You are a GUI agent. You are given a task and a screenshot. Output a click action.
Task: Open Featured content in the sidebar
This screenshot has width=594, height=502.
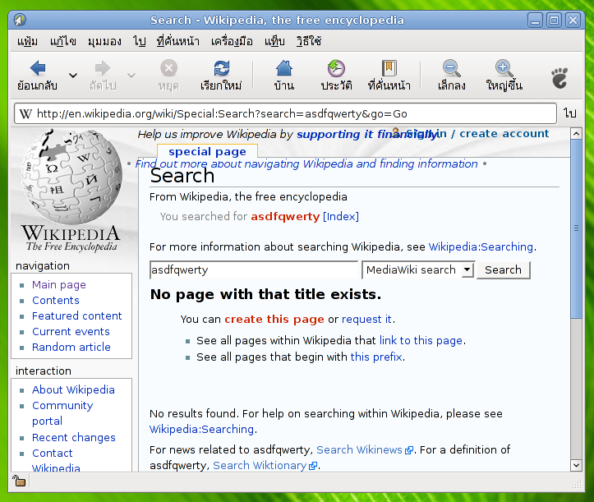(77, 315)
